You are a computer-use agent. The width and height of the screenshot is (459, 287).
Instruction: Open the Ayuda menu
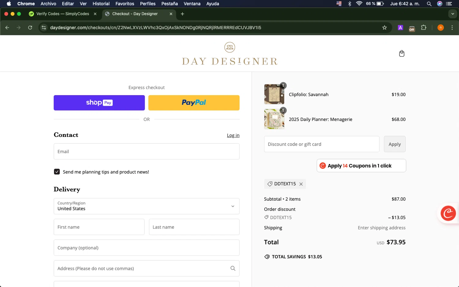click(213, 4)
